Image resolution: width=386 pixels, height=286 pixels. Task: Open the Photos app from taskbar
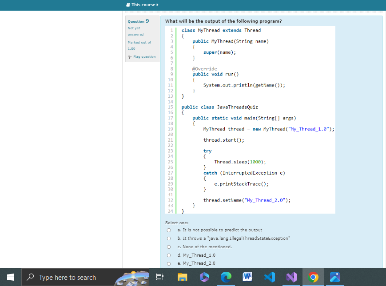(x=335, y=277)
